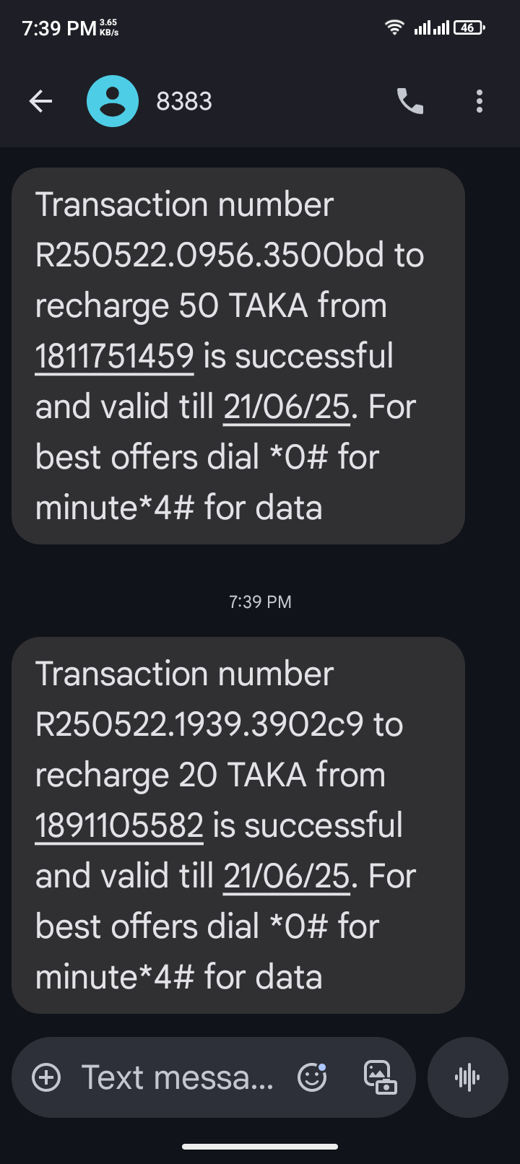Open the 8383 contact avatar
The height and width of the screenshot is (1164, 520).
[x=113, y=101]
